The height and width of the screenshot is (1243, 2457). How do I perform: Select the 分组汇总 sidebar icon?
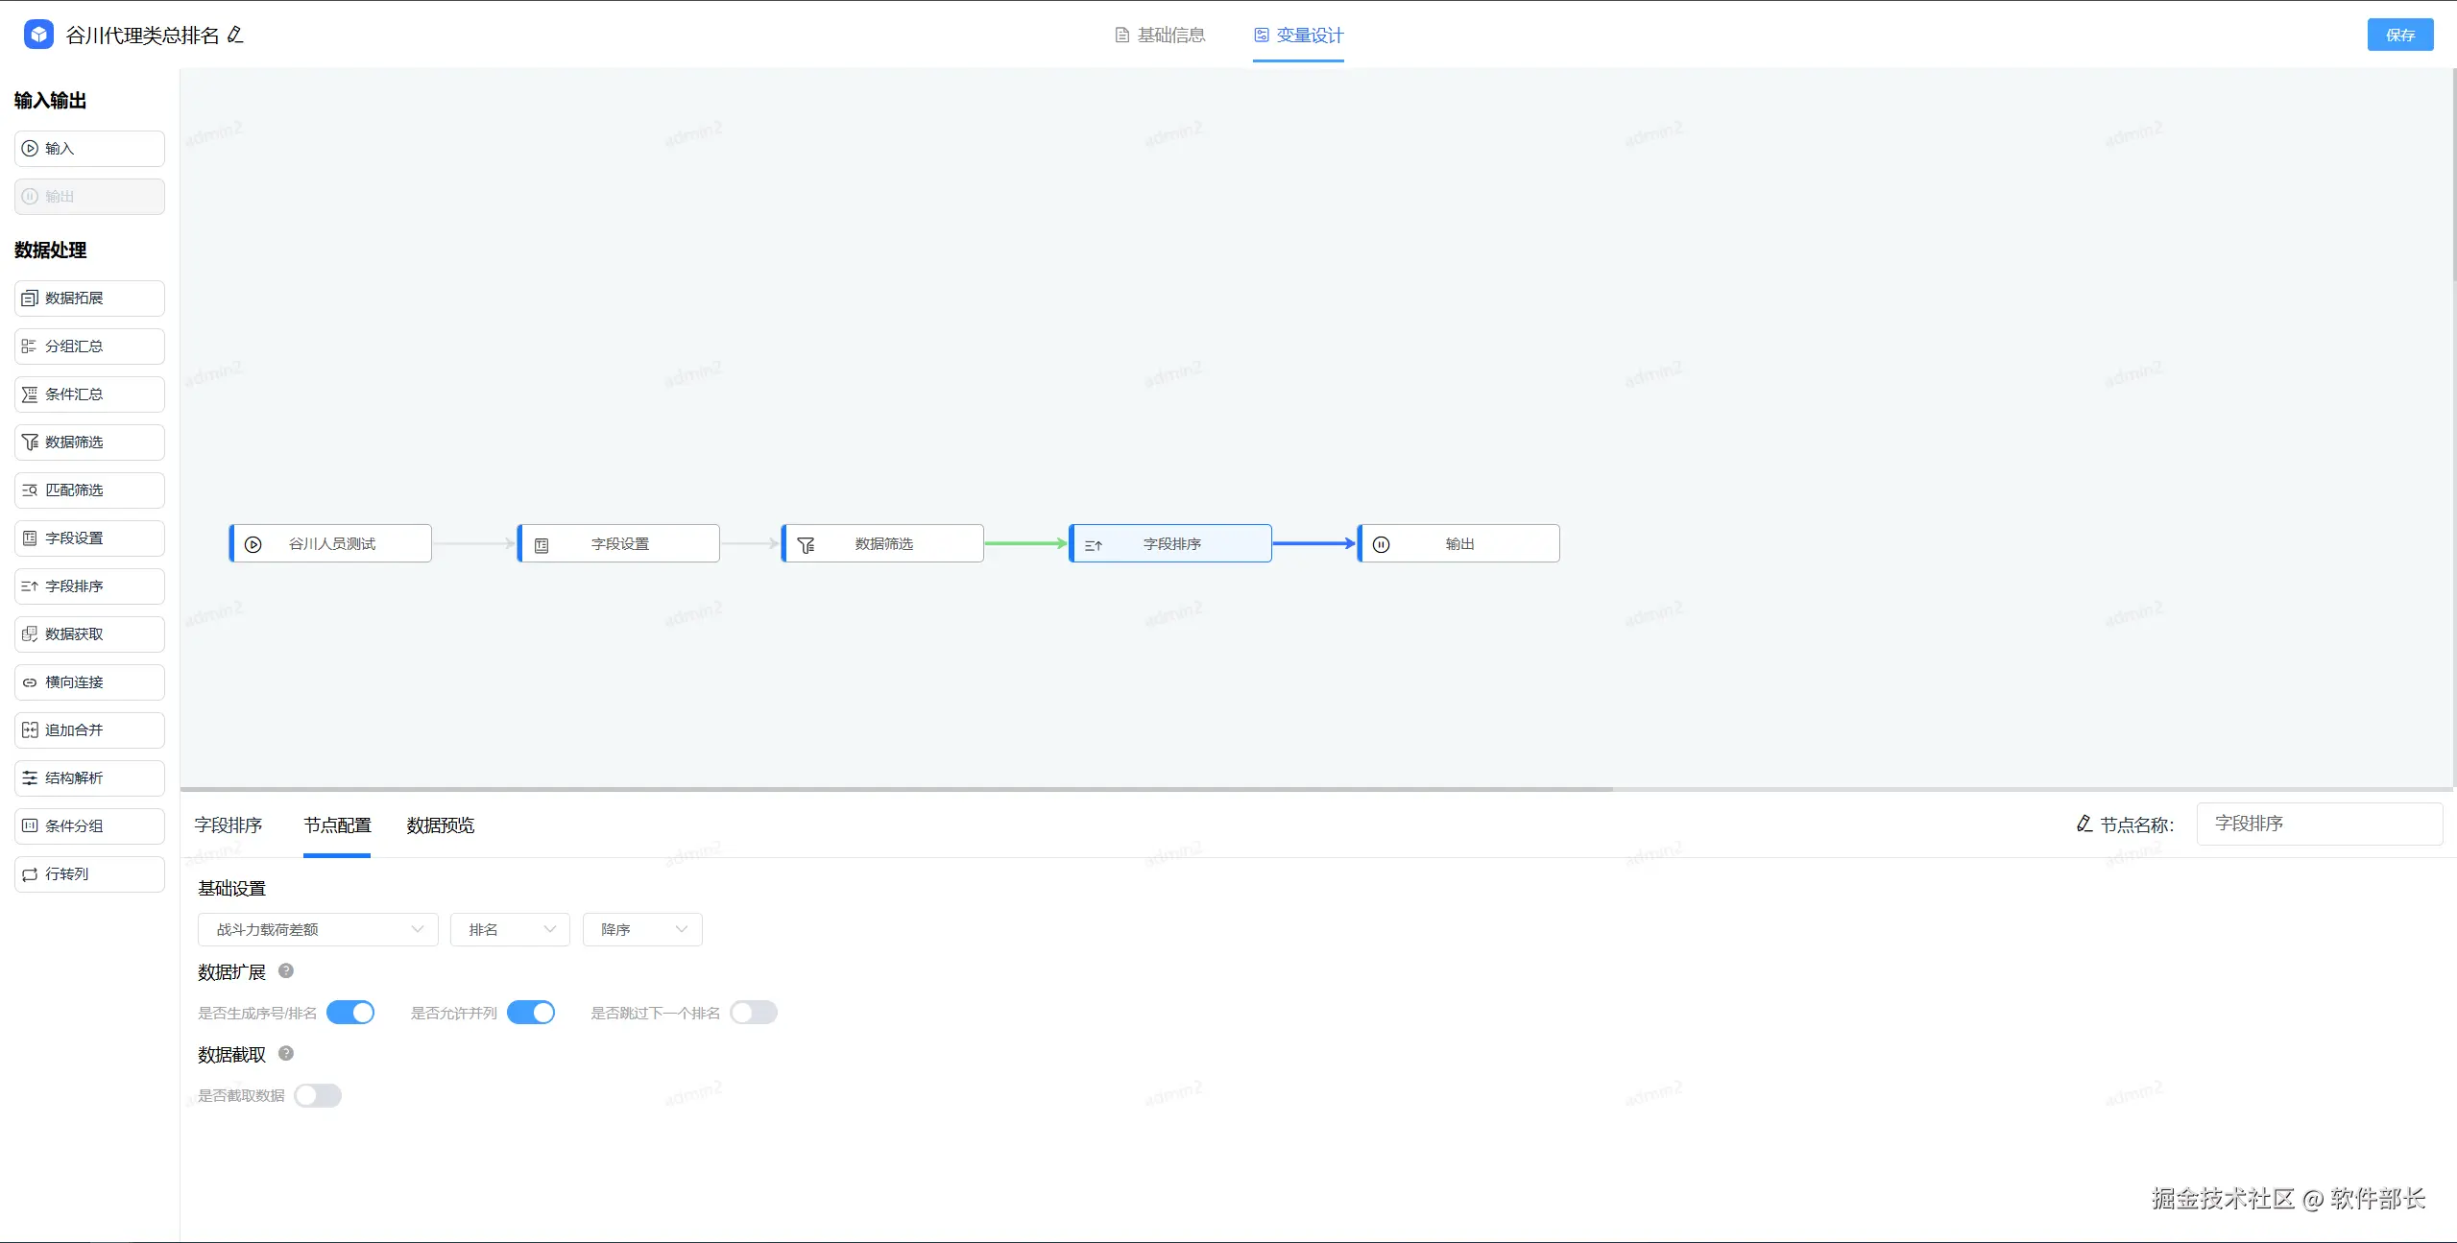point(30,347)
